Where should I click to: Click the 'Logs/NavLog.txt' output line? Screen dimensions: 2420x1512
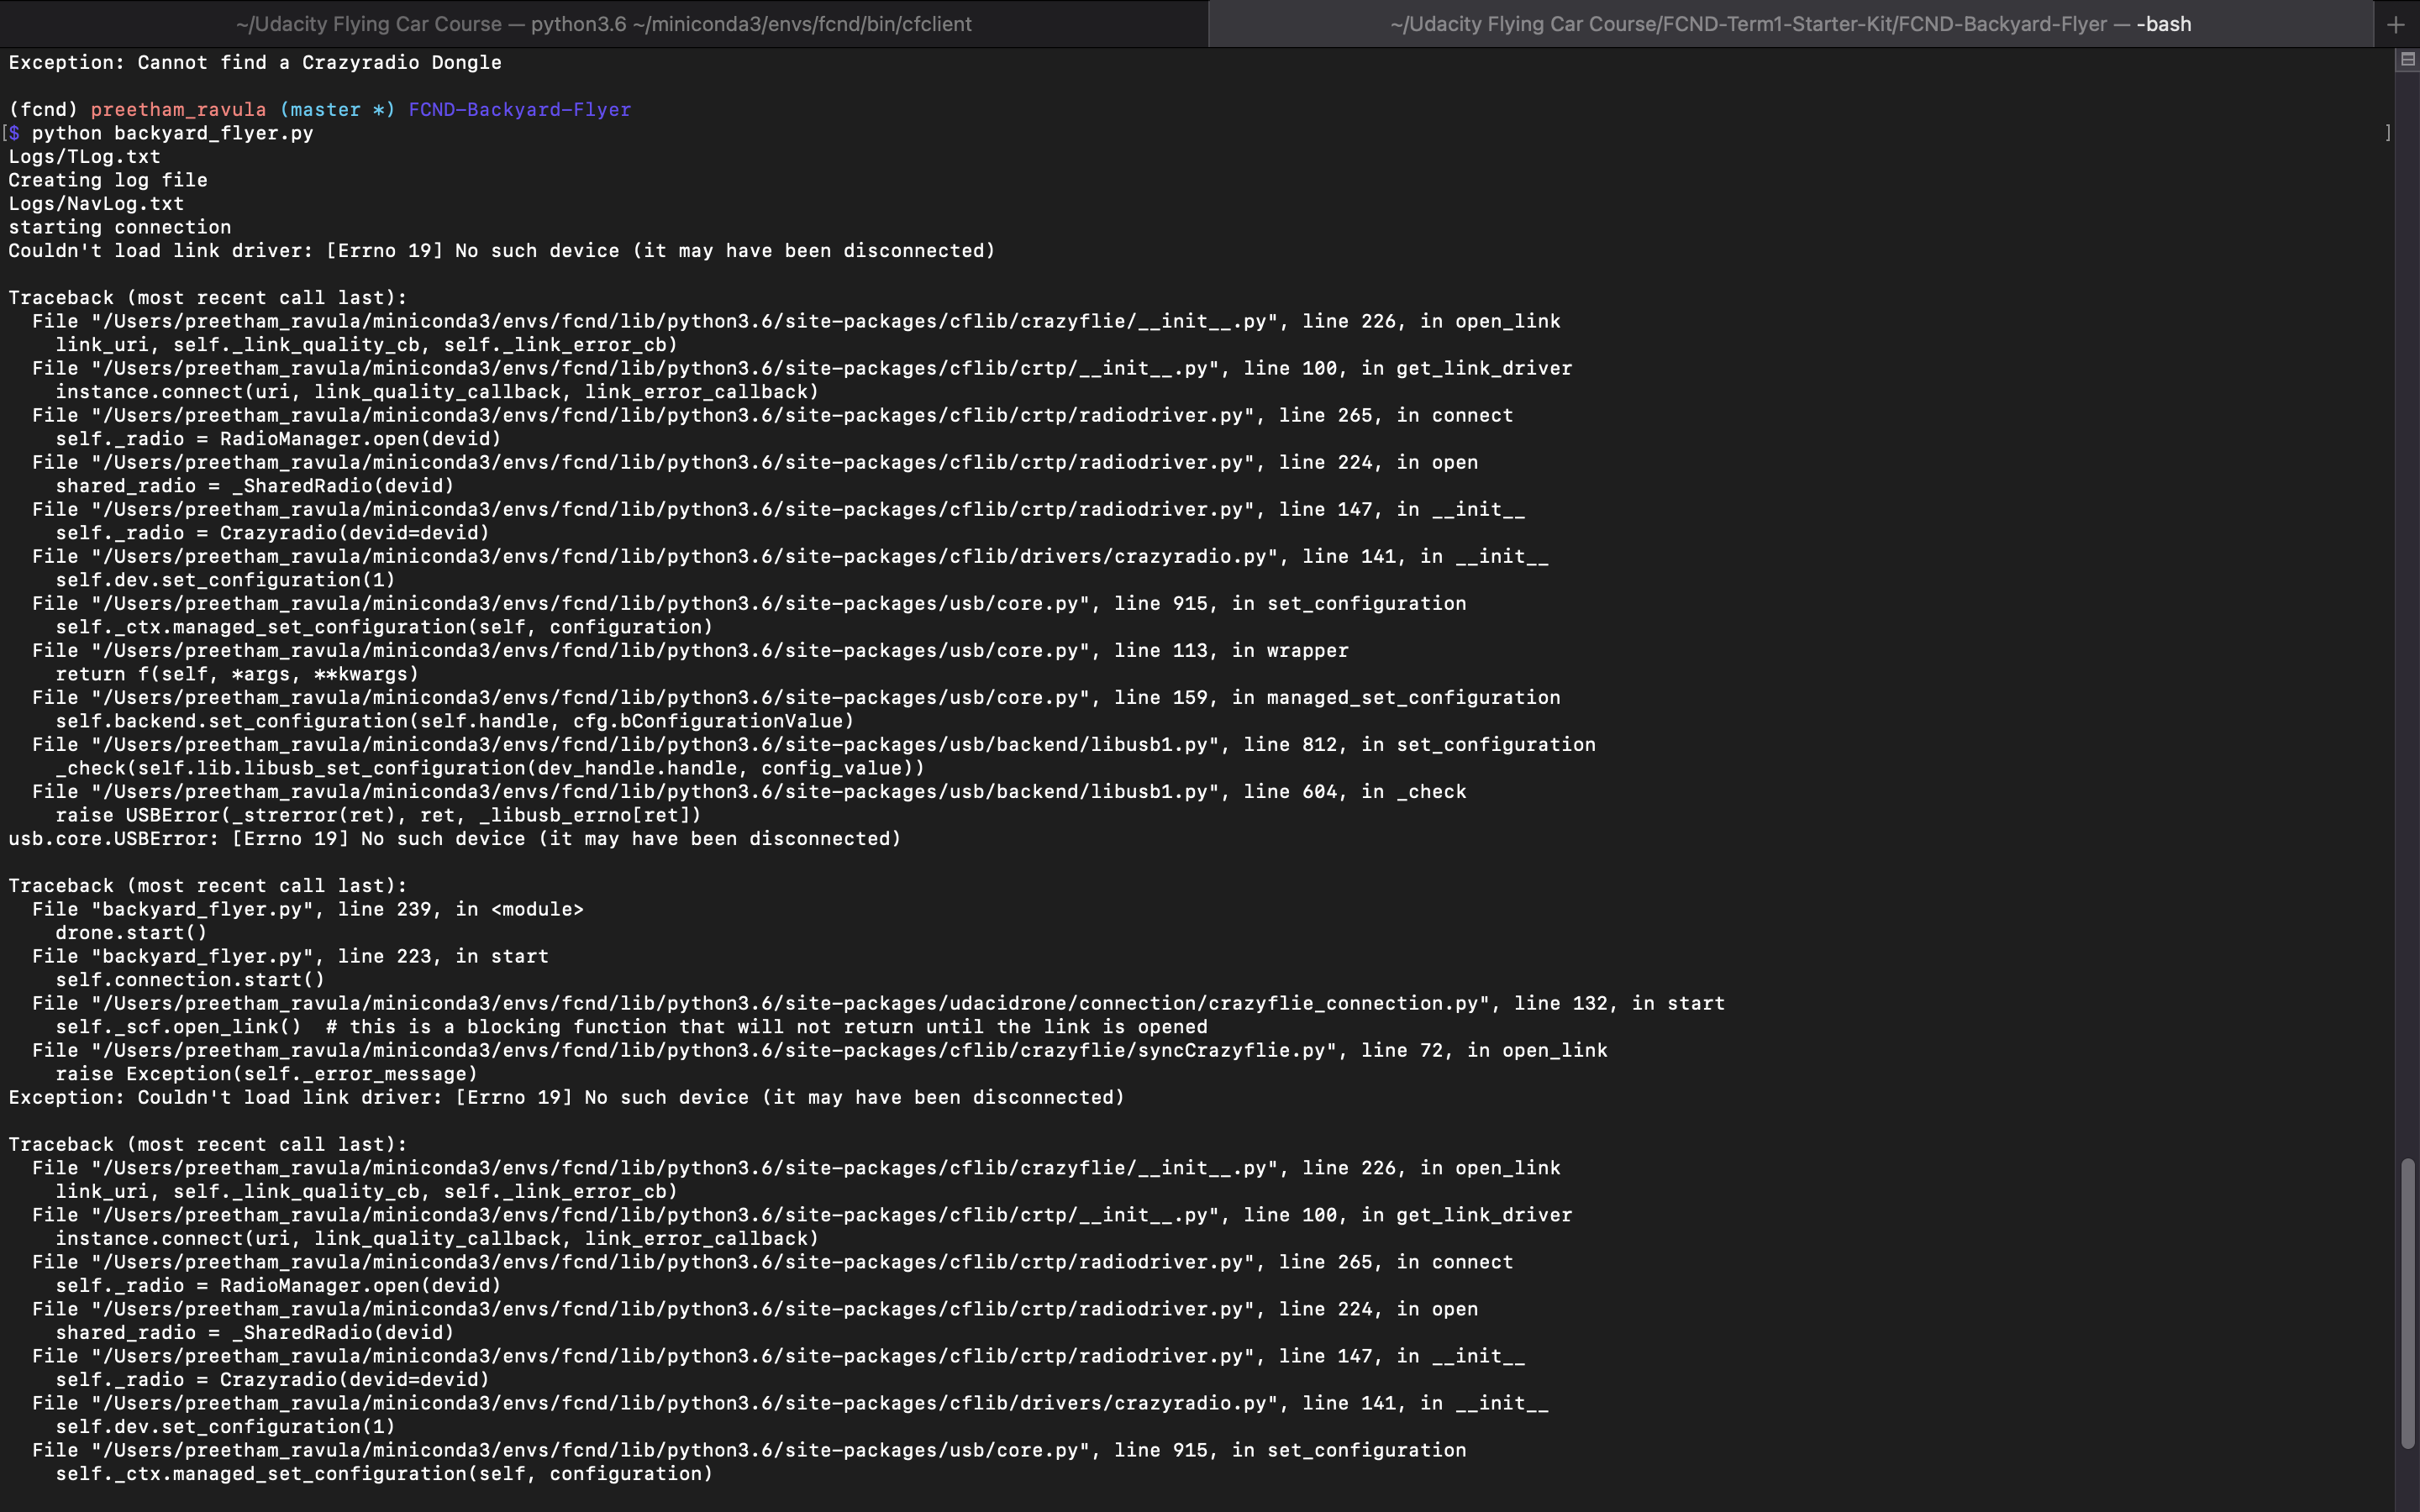pos(96,203)
